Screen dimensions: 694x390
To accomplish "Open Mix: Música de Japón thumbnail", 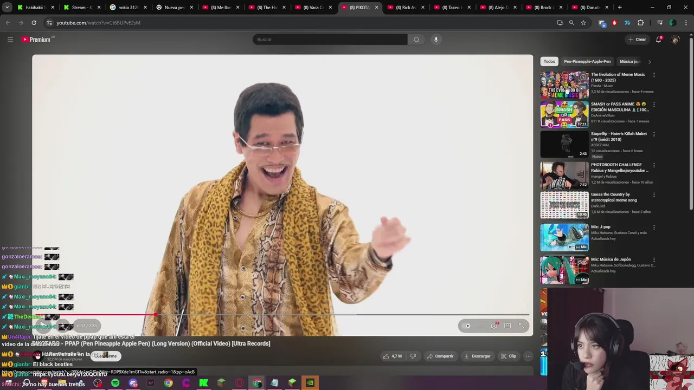I will [564, 270].
